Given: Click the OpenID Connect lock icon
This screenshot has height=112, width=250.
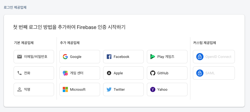Looking at the screenshot, I should pos(200,57).
